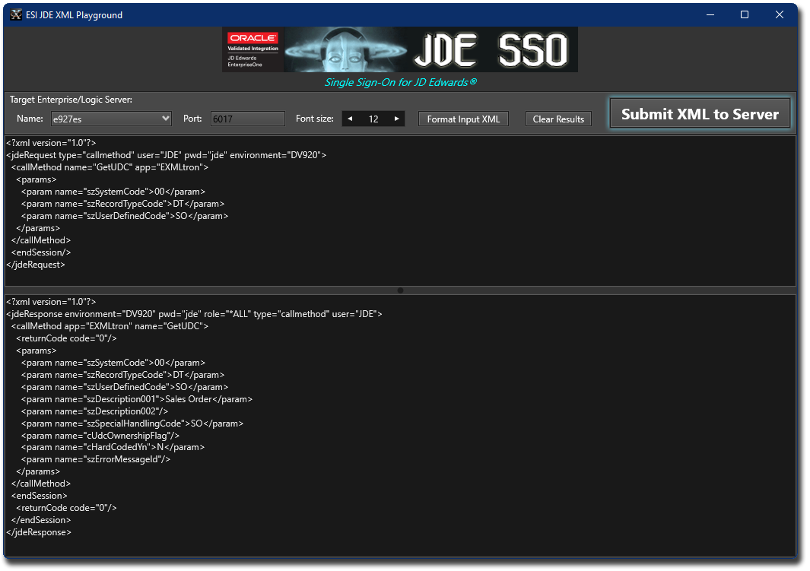Click the first line of the response XML pane

click(x=51, y=302)
